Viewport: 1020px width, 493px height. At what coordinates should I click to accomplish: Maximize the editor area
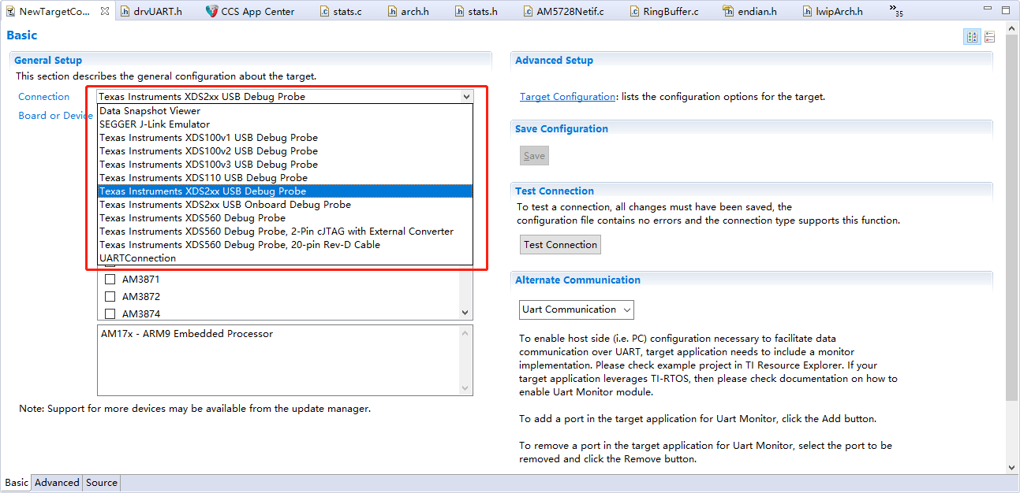tap(1006, 9)
